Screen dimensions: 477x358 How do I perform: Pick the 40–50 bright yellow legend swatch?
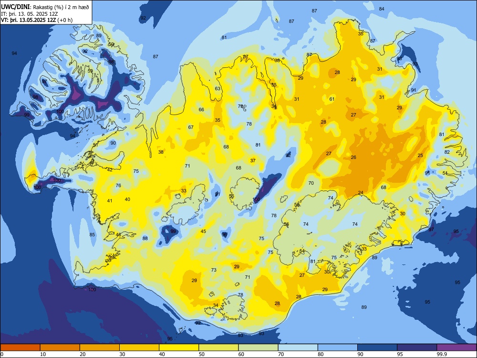pos(179,347)
